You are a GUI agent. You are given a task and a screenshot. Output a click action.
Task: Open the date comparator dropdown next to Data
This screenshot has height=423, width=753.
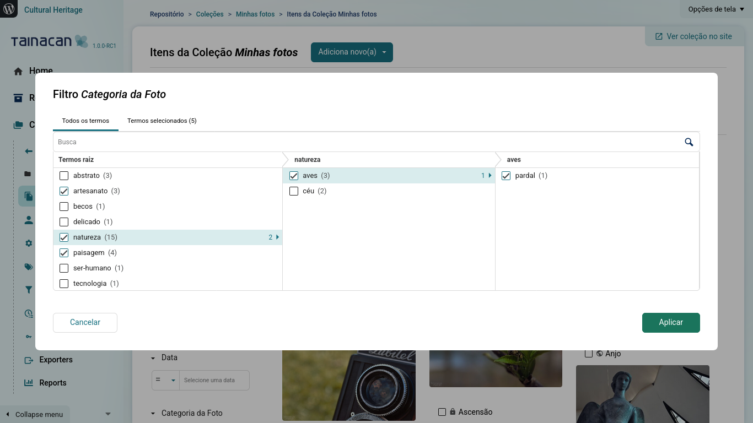(x=165, y=380)
